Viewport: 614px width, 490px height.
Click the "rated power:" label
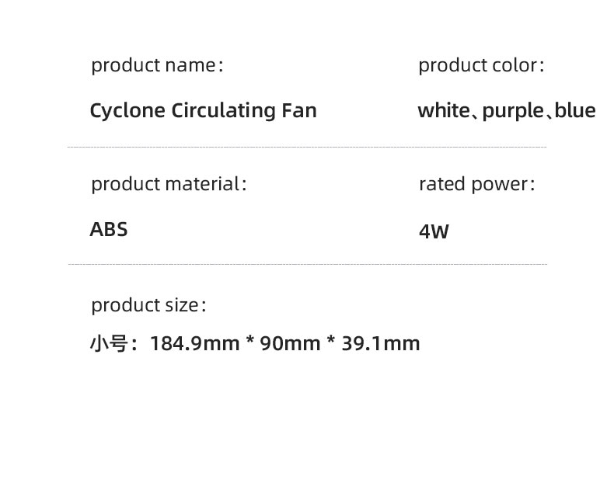point(476,184)
